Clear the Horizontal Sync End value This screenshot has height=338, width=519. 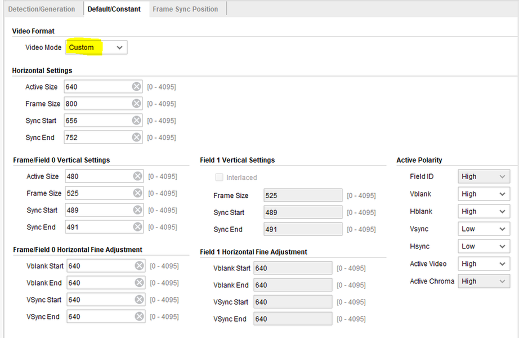click(x=136, y=137)
